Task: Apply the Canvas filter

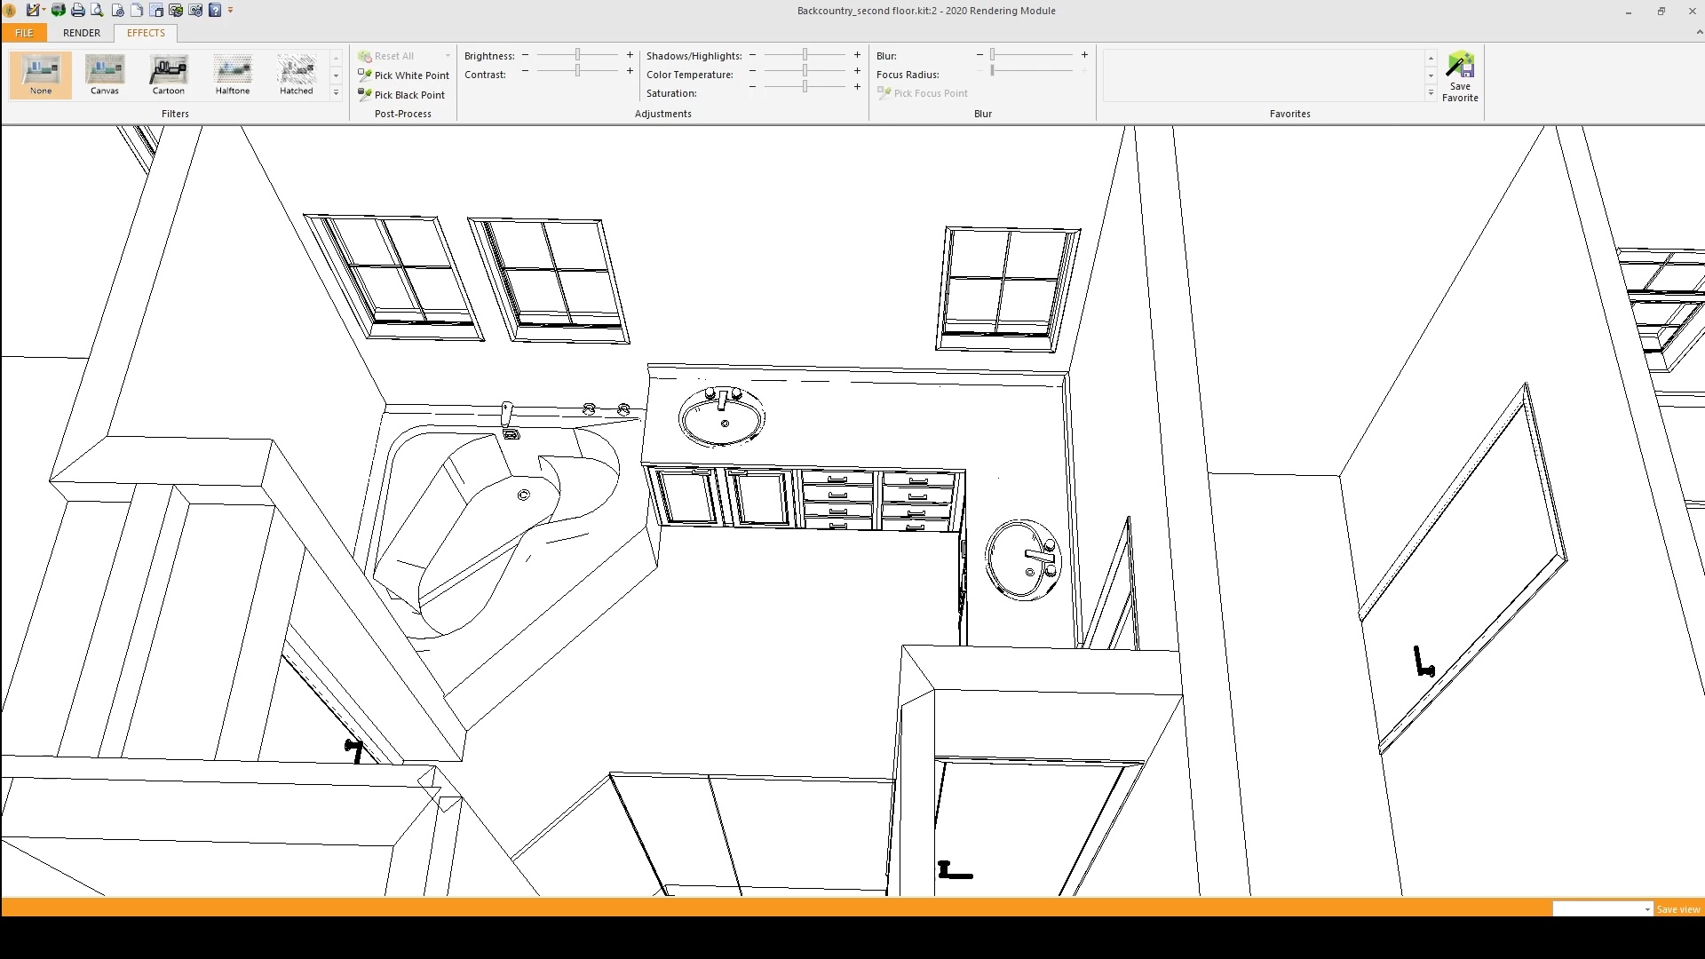Action: tap(105, 75)
